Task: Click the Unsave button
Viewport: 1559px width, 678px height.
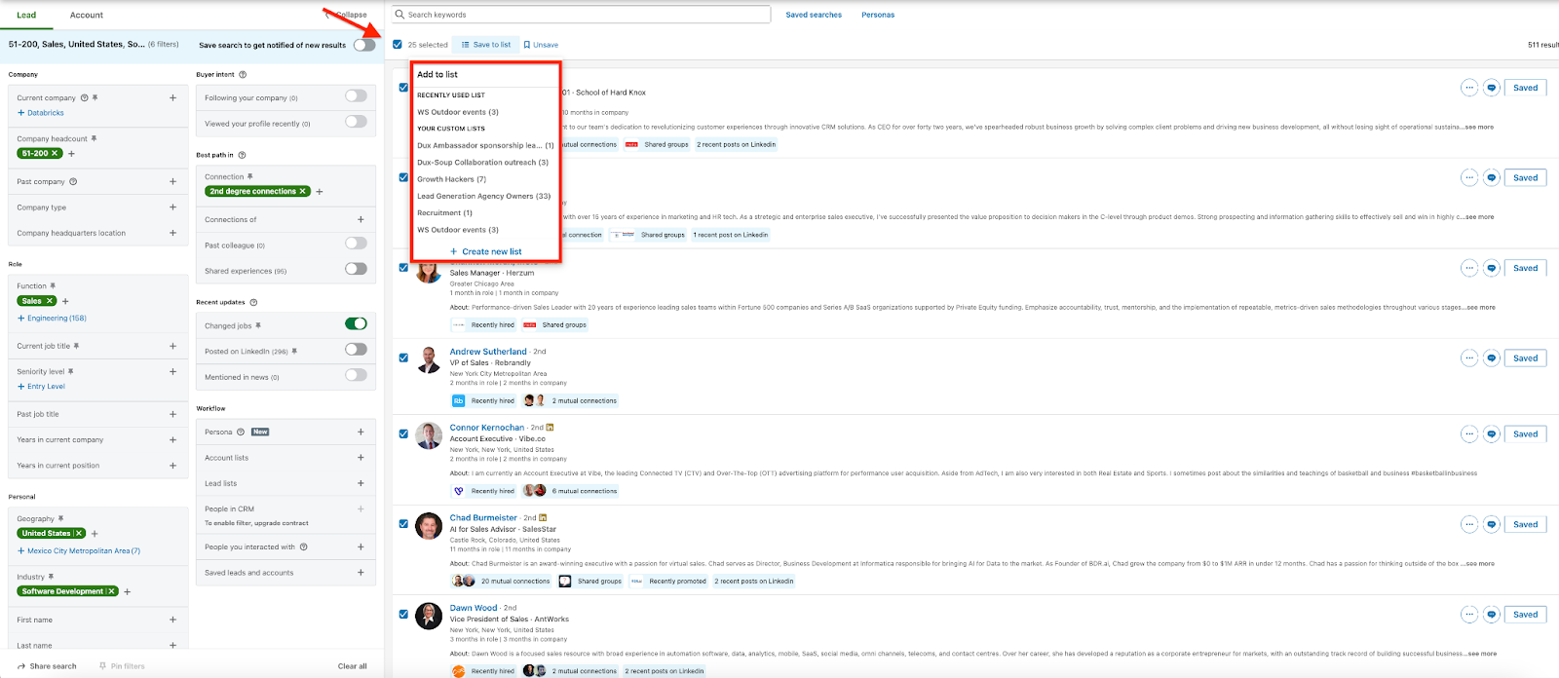Action: tap(541, 45)
